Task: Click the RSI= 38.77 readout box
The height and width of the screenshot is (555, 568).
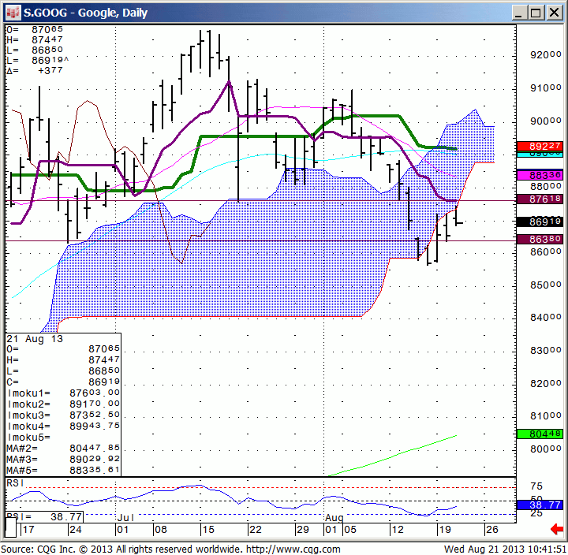Action: (44, 516)
